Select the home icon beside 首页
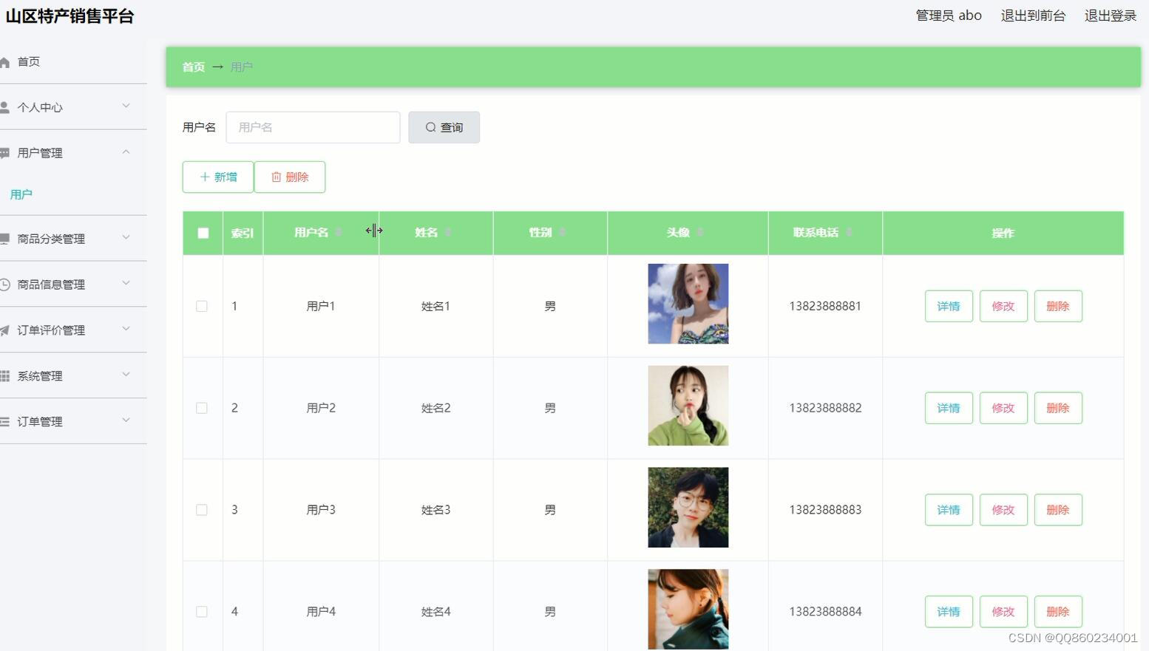Image resolution: width=1149 pixels, height=651 pixels. pyautogui.click(x=5, y=61)
